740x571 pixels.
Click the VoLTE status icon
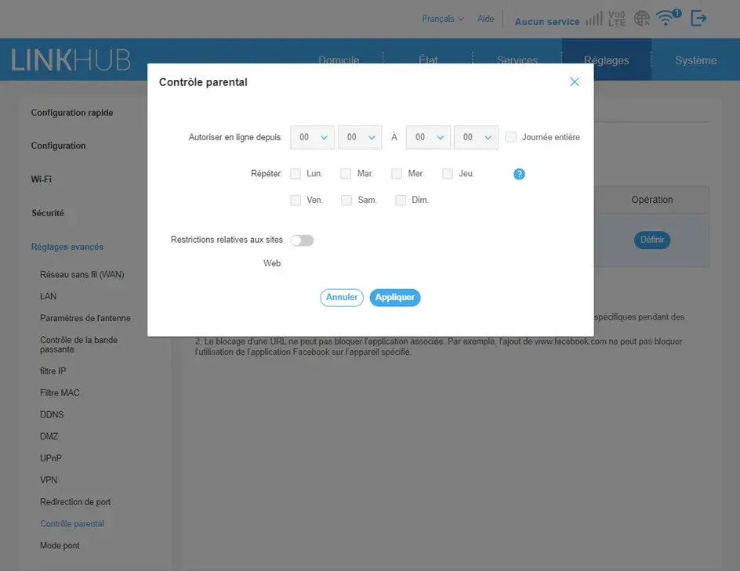pos(617,19)
